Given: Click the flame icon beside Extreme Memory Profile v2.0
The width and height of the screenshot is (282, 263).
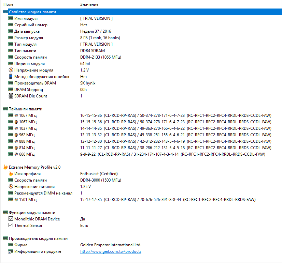Looking at the screenshot, I should click(x=5, y=167).
